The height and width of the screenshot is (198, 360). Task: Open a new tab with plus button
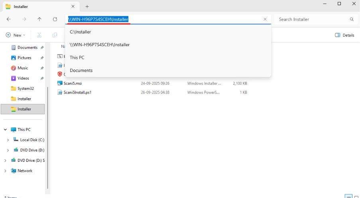click(87, 6)
